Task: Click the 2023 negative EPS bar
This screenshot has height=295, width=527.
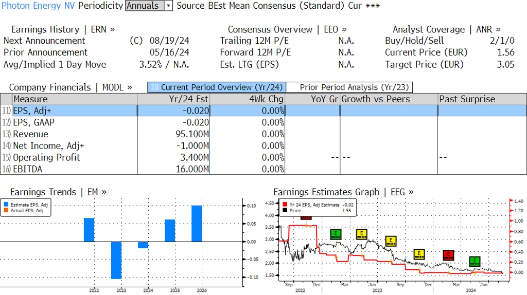Action: [x=116, y=260]
